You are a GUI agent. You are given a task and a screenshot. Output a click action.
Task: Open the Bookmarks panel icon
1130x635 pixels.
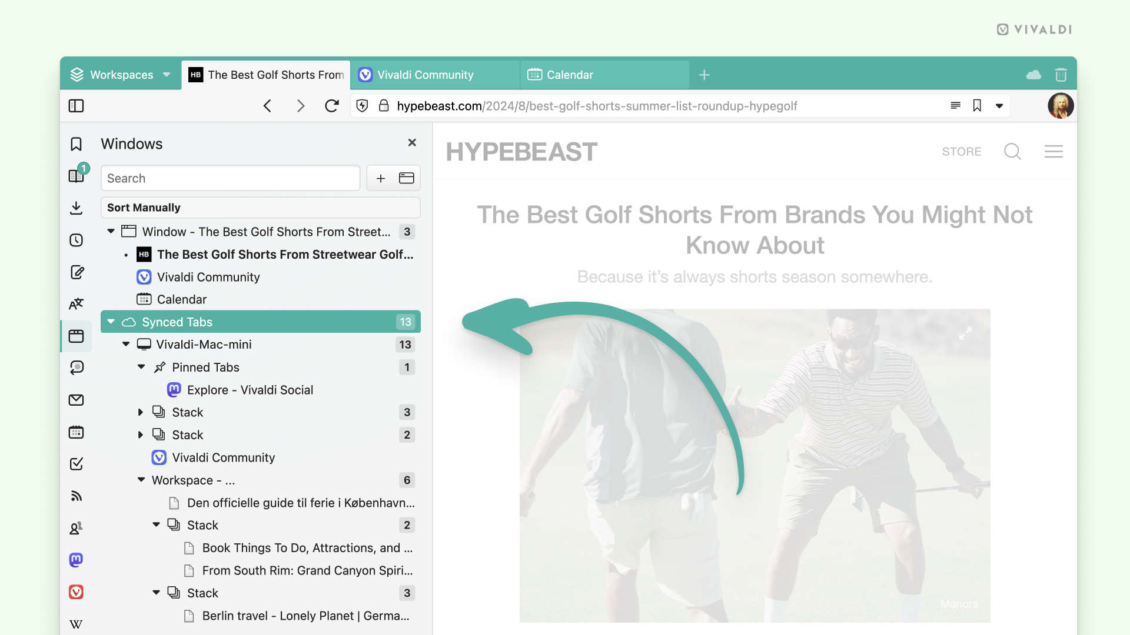click(x=75, y=144)
